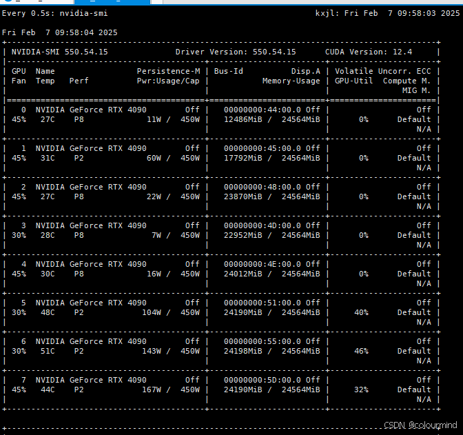The image size is (463, 435).
Task: Click the '28C' temperature for GPU 3
Action: [48, 235]
